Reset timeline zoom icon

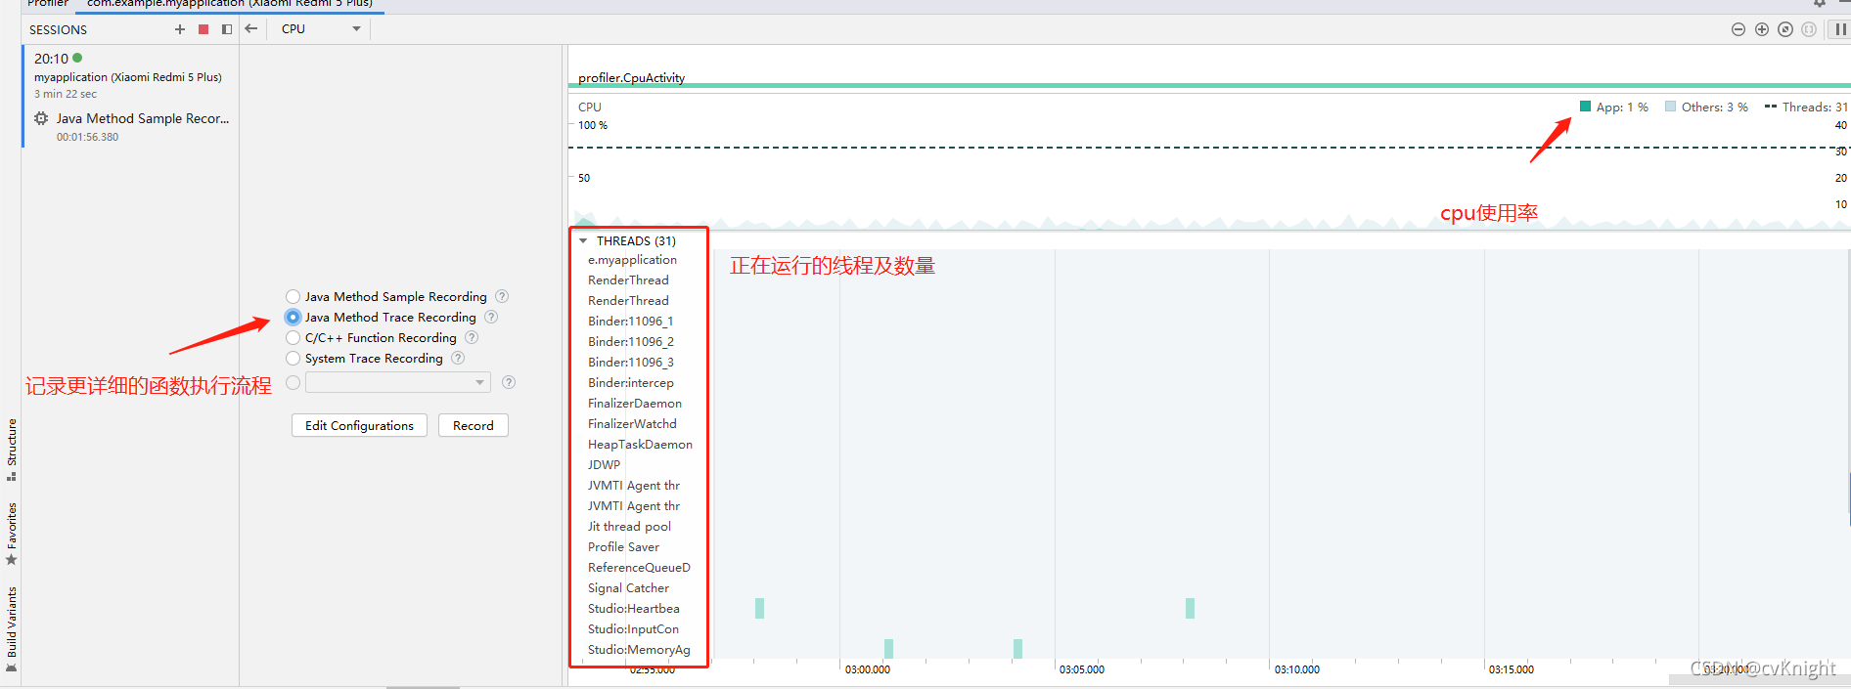(x=1785, y=29)
